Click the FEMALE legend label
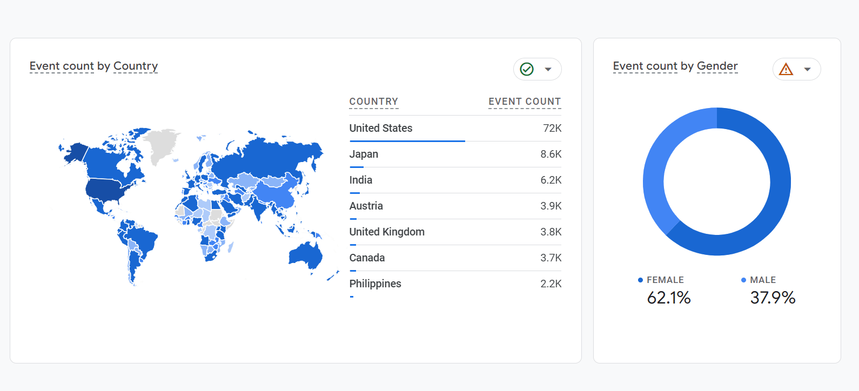This screenshot has height=391, width=859. 665,280
